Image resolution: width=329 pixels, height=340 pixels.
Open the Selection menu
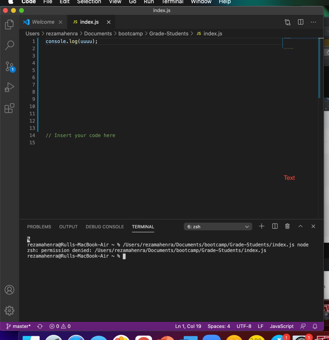click(x=89, y=2)
